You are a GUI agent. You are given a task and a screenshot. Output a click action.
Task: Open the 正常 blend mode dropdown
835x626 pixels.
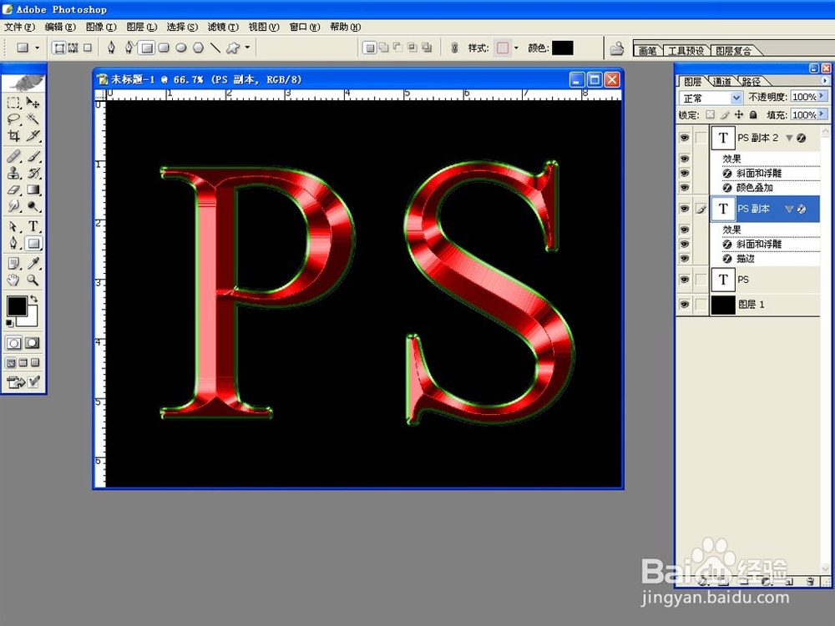736,98
